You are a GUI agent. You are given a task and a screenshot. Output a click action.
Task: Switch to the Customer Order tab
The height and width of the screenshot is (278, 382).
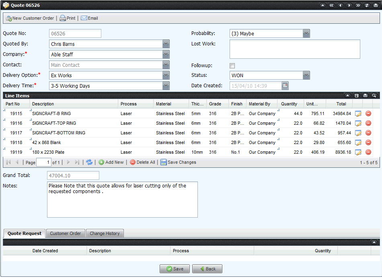click(65, 233)
